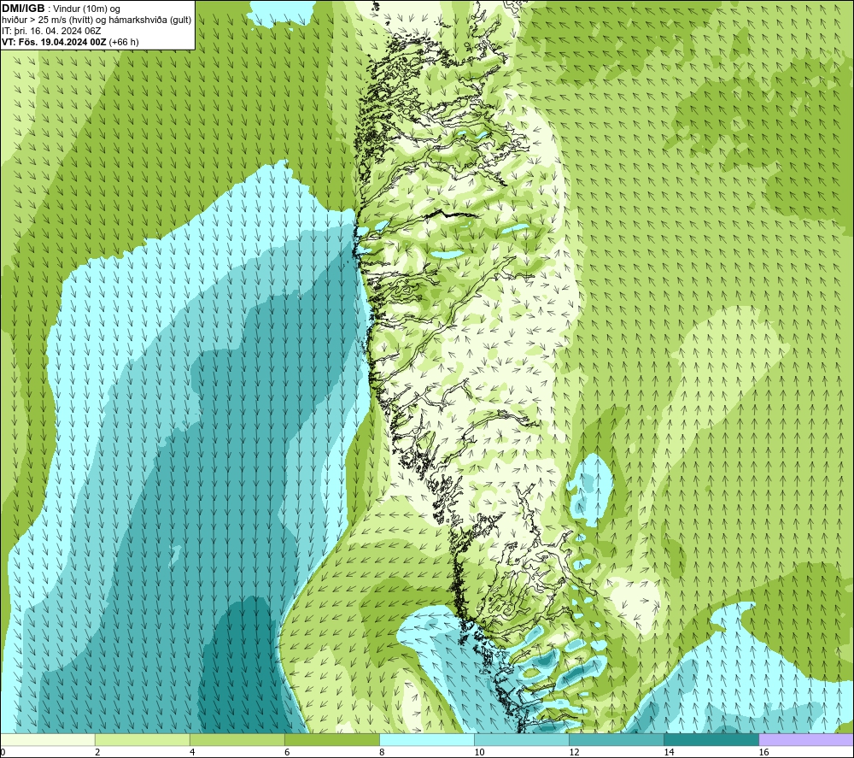
Task: Click the legend label '2'
Action: point(97,752)
